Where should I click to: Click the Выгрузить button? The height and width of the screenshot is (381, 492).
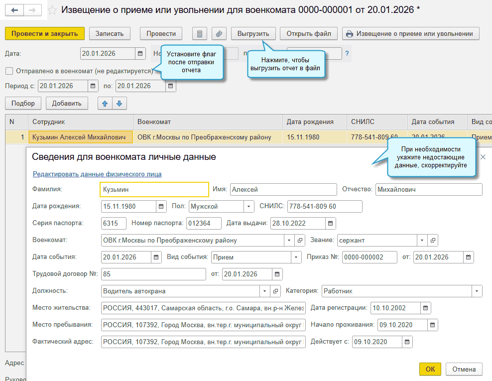click(253, 33)
